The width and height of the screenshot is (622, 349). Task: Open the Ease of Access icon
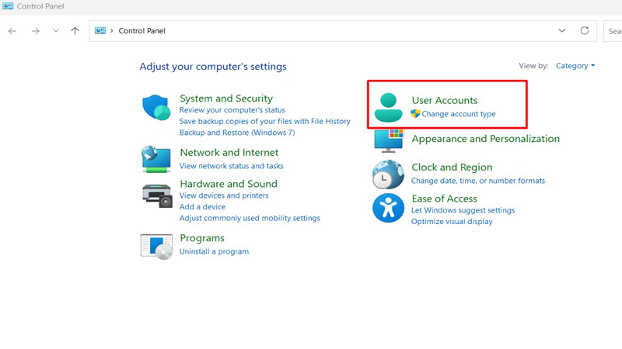(x=388, y=208)
